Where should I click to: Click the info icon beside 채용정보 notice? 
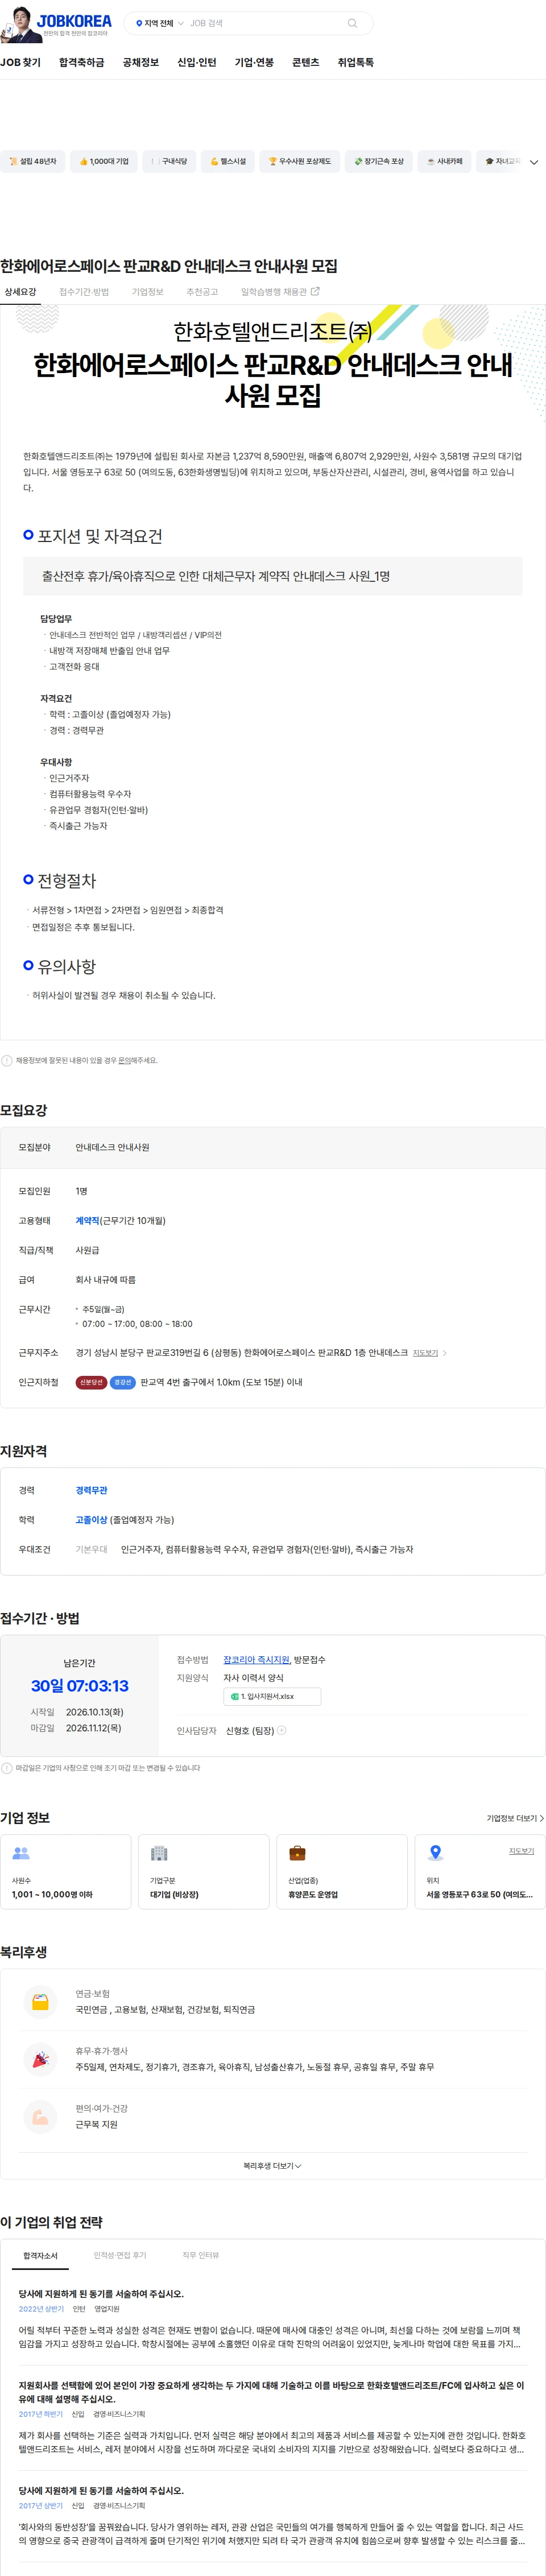click(7, 1060)
